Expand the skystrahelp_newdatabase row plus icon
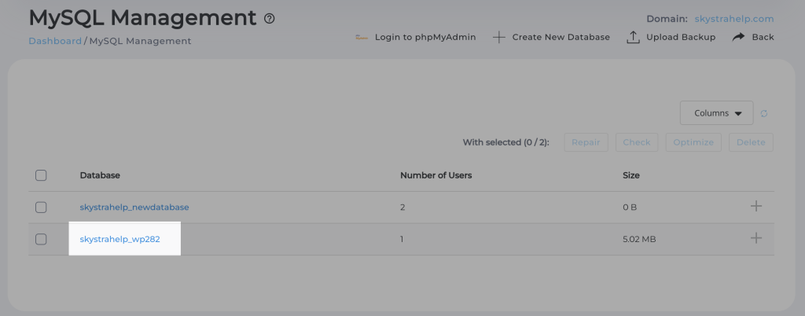The height and width of the screenshot is (316, 805). (756, 206)
